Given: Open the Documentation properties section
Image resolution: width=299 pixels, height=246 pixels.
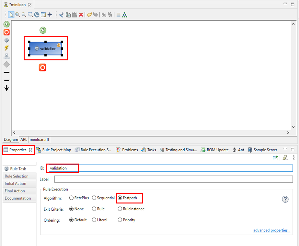Looking at the screenshot, I should pos(19,198).
